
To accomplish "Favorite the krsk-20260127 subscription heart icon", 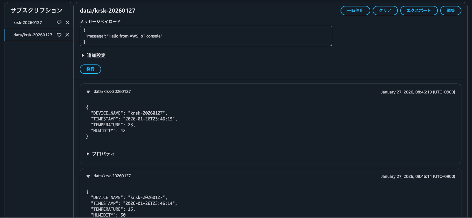I will tap(59, 23).
